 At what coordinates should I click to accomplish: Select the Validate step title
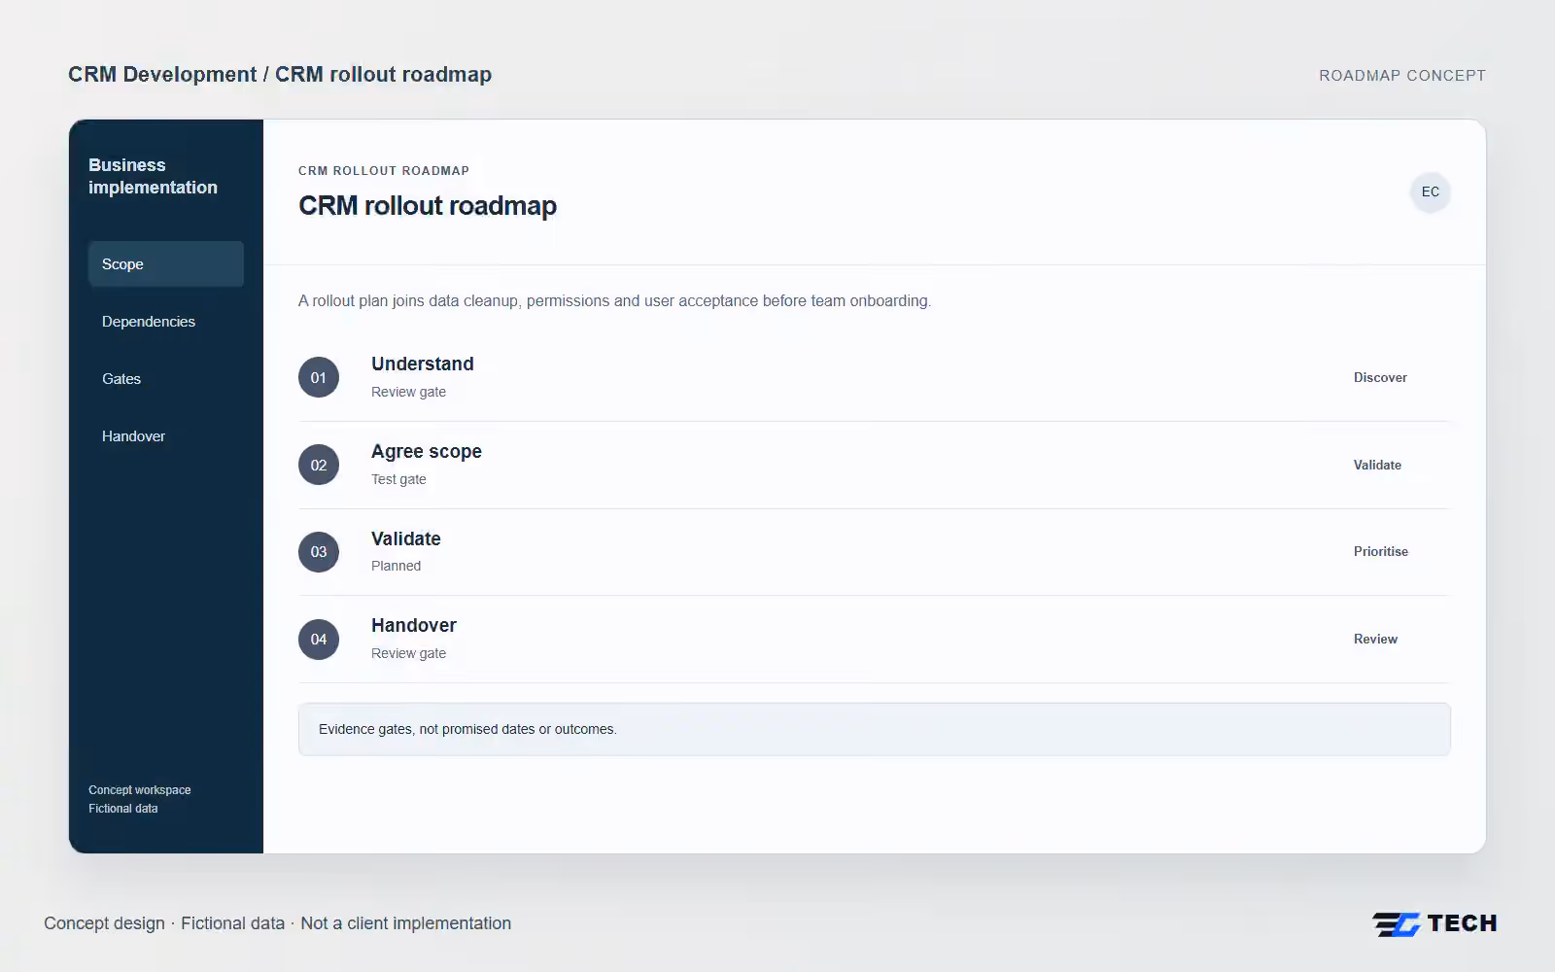point(406,538)
